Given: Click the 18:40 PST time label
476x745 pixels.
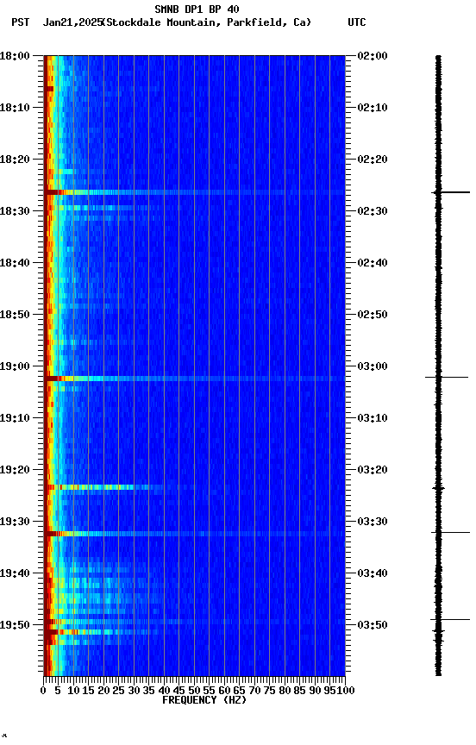Looking at the screenshot, I should pos(15,263).
